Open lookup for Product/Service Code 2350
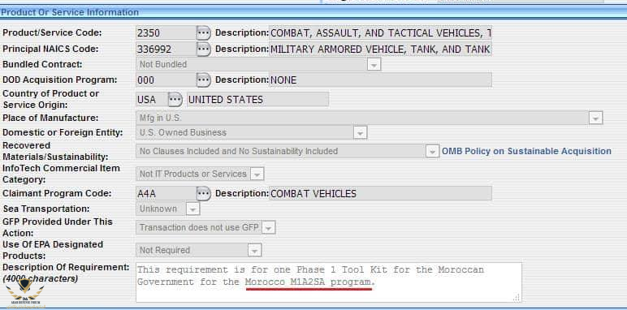The width and height of the screenshot is (627, 310). coord(204,32)
